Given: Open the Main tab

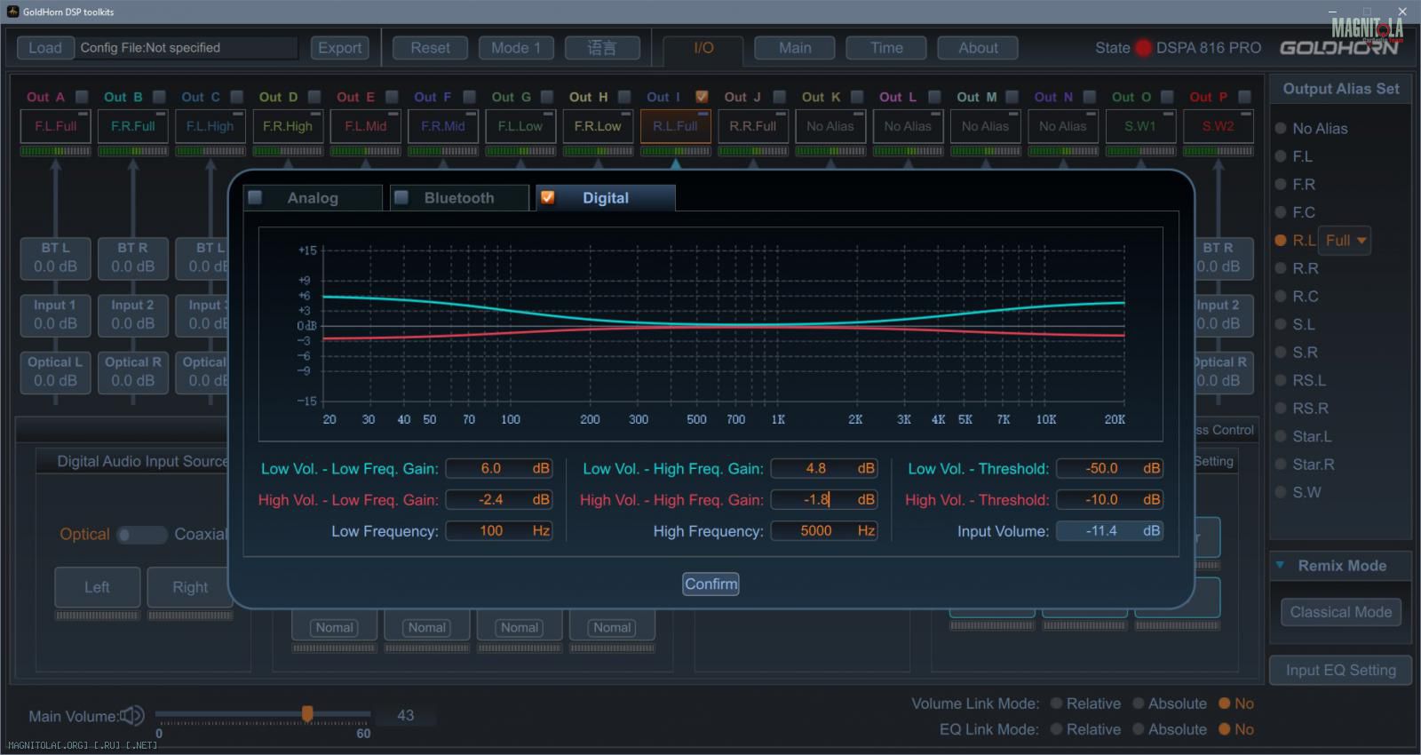Looking at the screenshot, I should [x=795, y=48].
